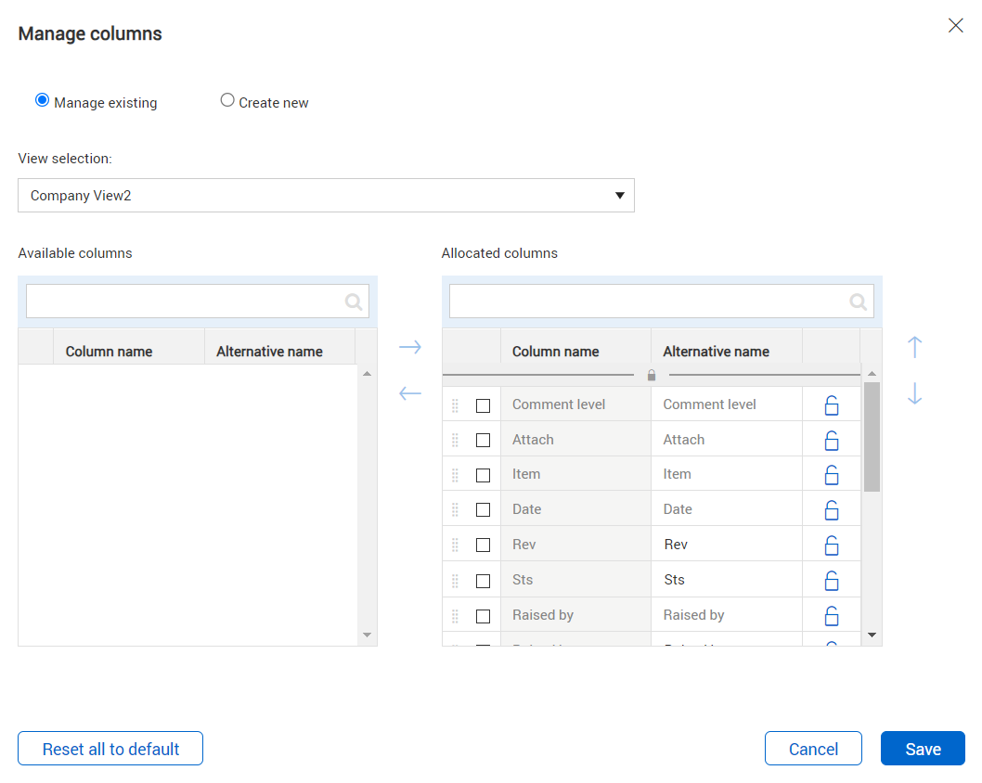
Task: Toggle the lock icon for Attach row
Action: (x=832, y=441)
